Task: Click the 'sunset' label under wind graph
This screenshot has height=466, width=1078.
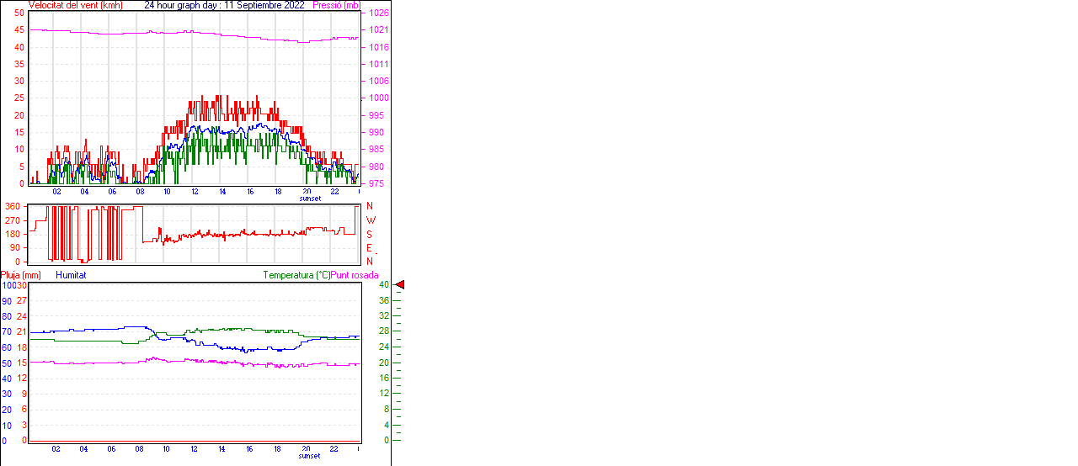Action: pyautogui.click(x=309, y=199)
